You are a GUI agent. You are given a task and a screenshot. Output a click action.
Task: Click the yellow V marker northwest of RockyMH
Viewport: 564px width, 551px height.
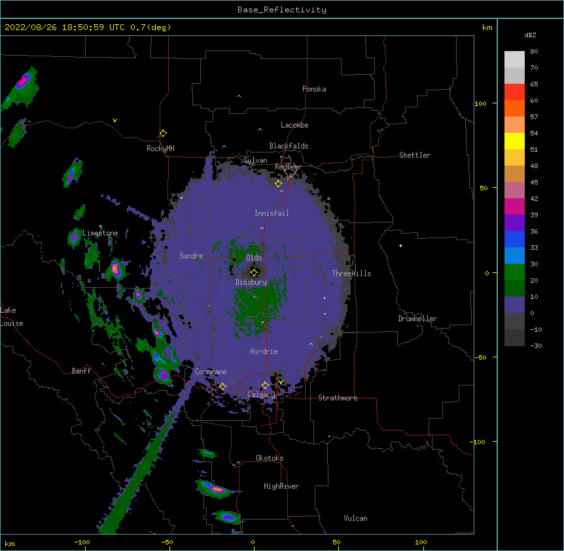pos(115,120)
